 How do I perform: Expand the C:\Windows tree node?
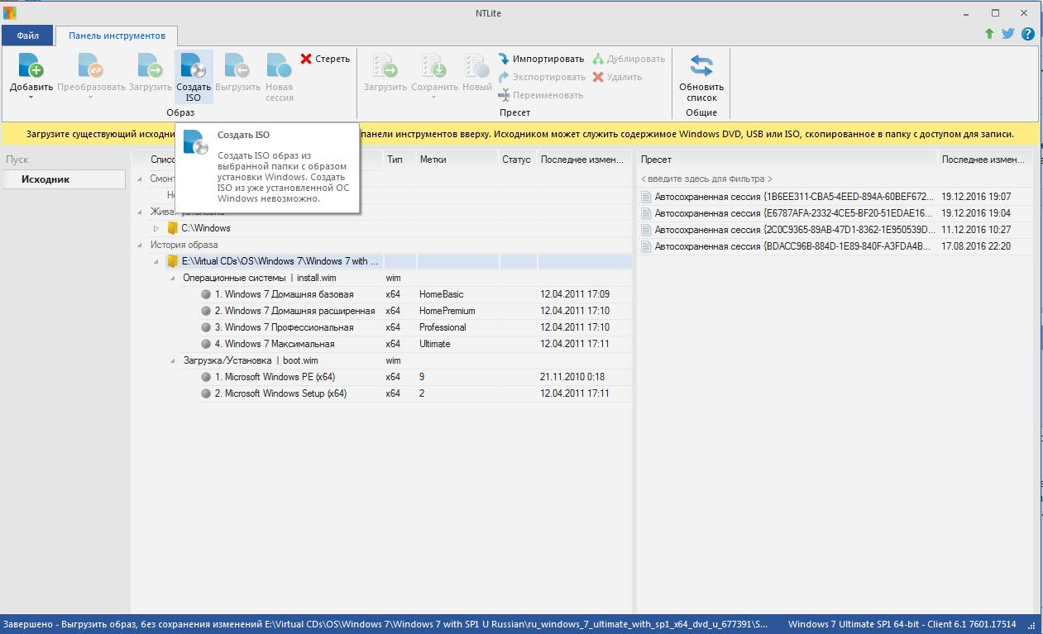(155, 228)
